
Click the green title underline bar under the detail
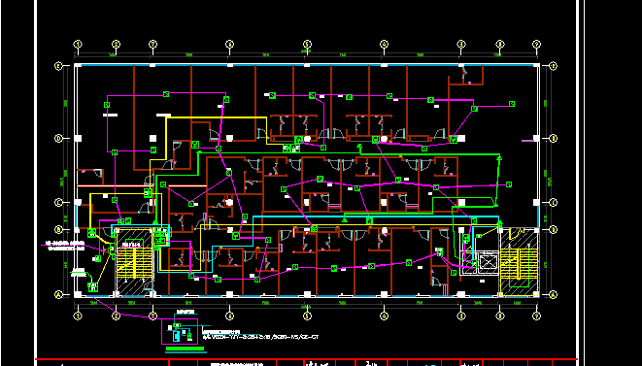click(186, 349)
